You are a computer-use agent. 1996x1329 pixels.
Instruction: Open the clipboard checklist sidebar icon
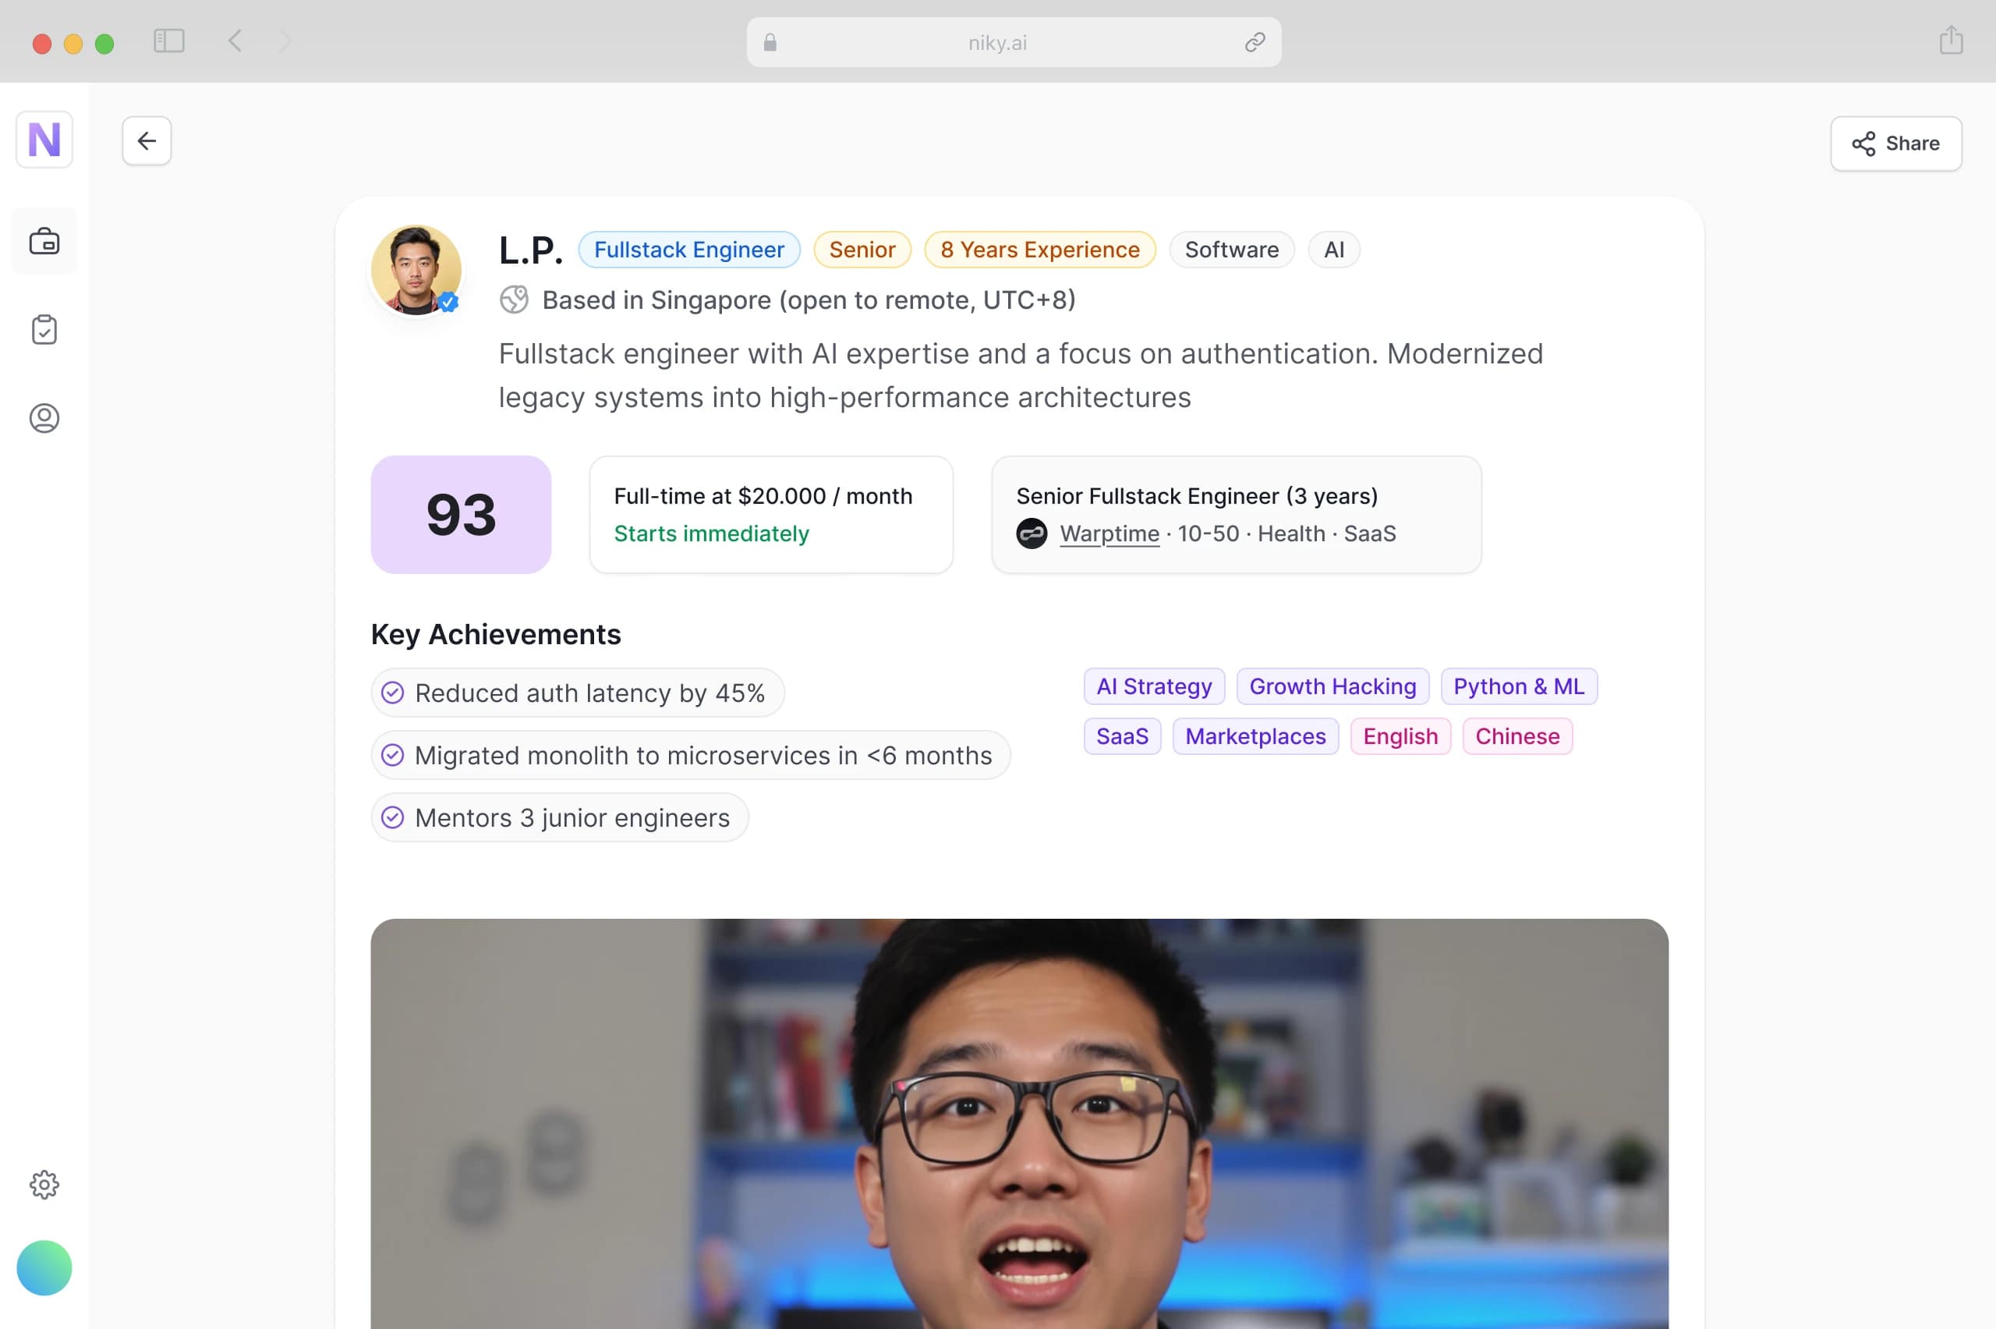tap(44, 330)
